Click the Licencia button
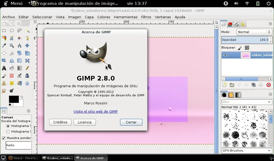Screen dimensions: 274x161 85,122
